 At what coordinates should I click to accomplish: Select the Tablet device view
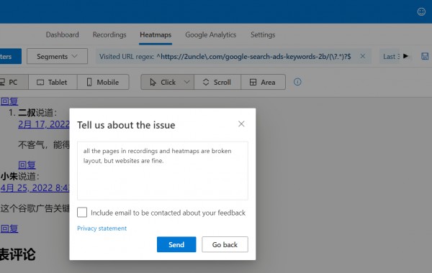(53, 82)
